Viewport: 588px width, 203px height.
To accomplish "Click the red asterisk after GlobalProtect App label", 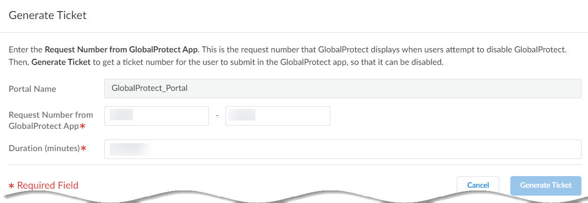I will click(x=82, y=126).
